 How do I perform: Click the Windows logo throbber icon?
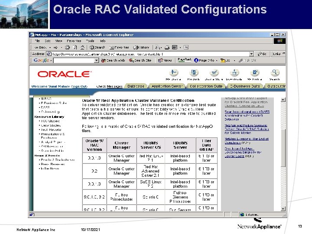280,41
